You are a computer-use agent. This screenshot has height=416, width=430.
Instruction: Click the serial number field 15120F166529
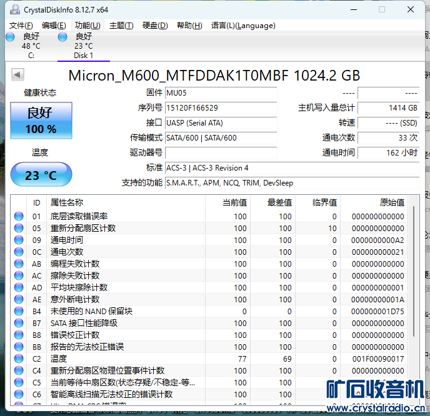[221, 108]
